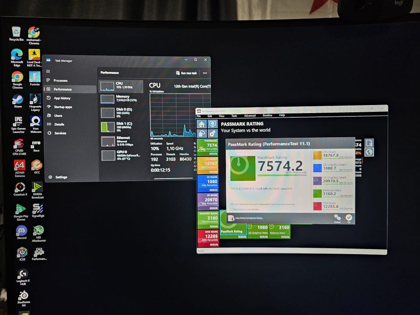The height and width of the screenshot is (315, 420).
Task: Click the orange CPU Mark swatch in dialog
Action: 318,155
